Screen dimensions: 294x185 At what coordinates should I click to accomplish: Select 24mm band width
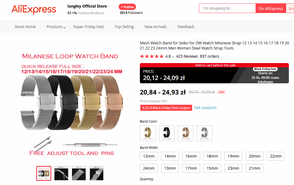149,168
